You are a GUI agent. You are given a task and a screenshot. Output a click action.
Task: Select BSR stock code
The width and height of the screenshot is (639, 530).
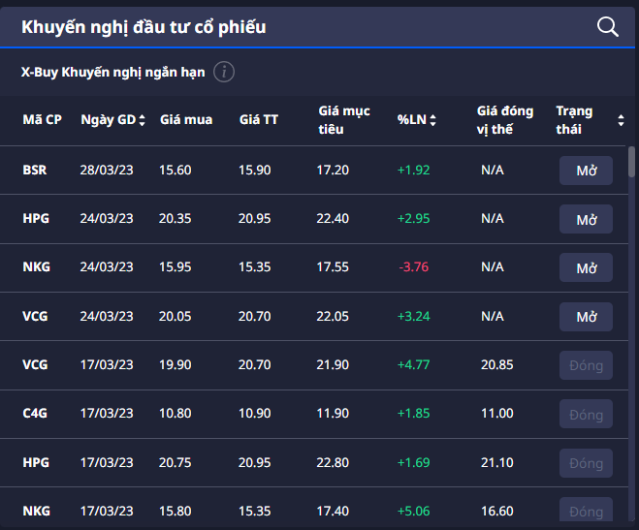pos(35,170)
